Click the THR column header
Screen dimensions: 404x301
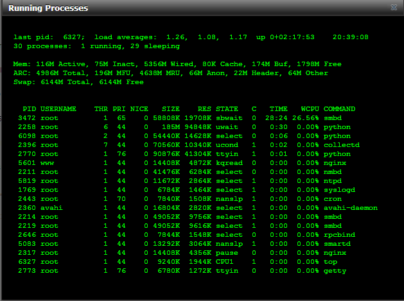click(x=101, y=109)
